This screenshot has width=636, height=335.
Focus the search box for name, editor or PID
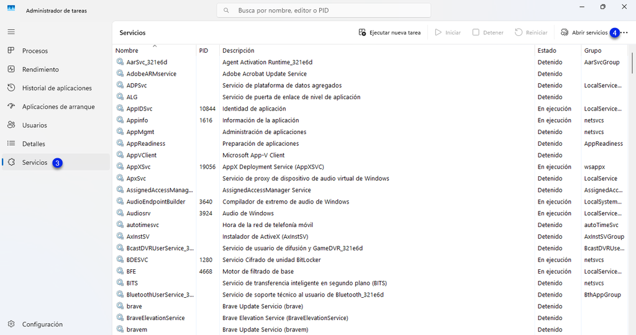(324, 11)
